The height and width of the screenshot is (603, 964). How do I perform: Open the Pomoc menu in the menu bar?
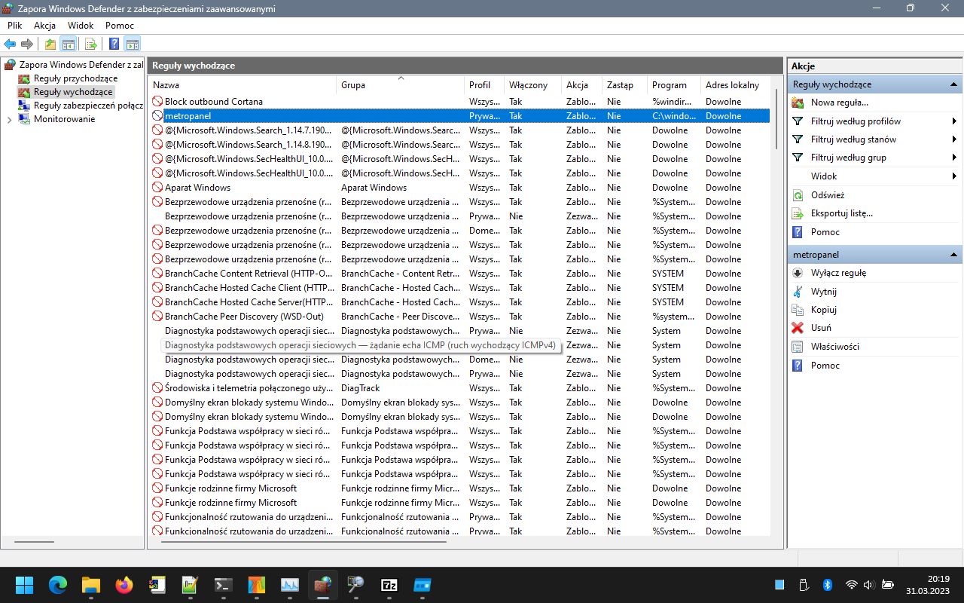120,26
